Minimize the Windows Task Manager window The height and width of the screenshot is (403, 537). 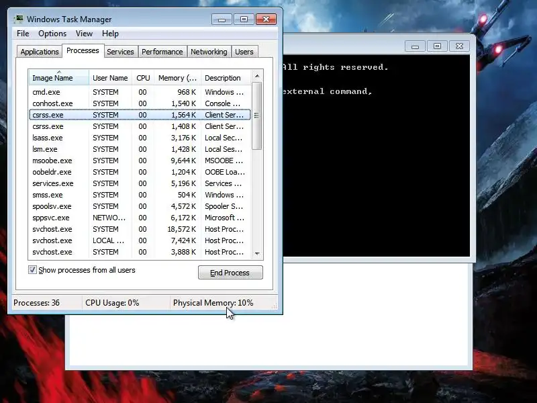[222, 19]
